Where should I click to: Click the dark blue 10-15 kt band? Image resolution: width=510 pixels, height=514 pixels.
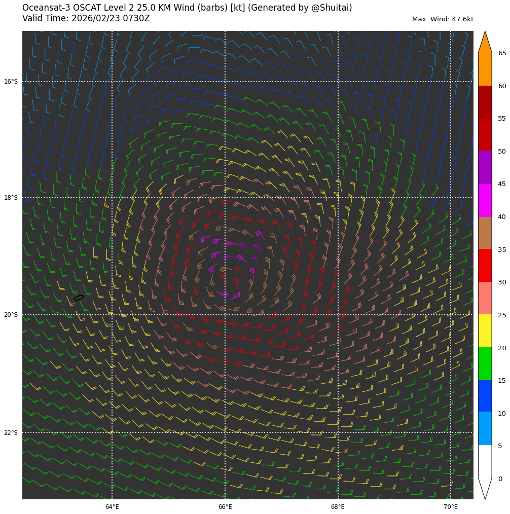tap(485, 396)
